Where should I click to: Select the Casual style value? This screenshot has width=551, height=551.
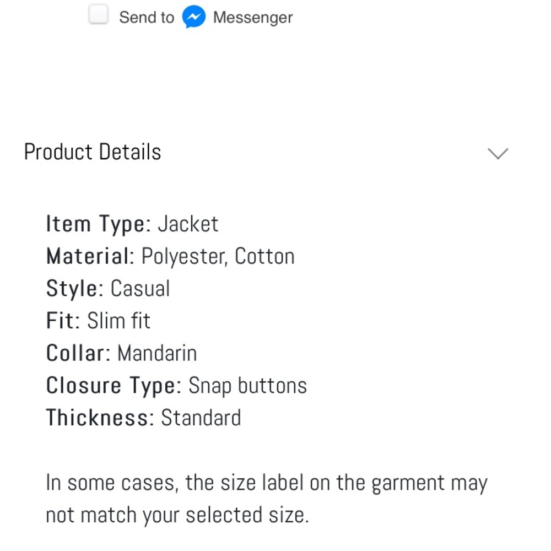(x=140, y=288)
